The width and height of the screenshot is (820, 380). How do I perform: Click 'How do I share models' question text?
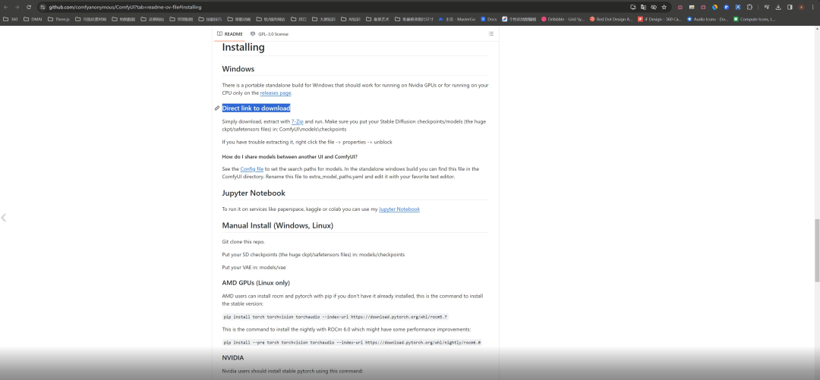pyautogui.click(x=290, y=156)
